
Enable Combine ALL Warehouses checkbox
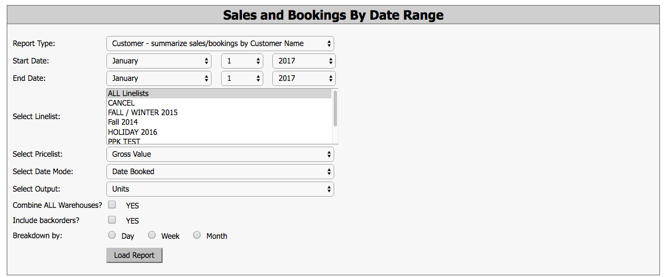[x=112, y=205]
